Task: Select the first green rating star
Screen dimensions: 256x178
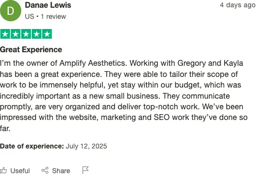Action: point(5,34)
